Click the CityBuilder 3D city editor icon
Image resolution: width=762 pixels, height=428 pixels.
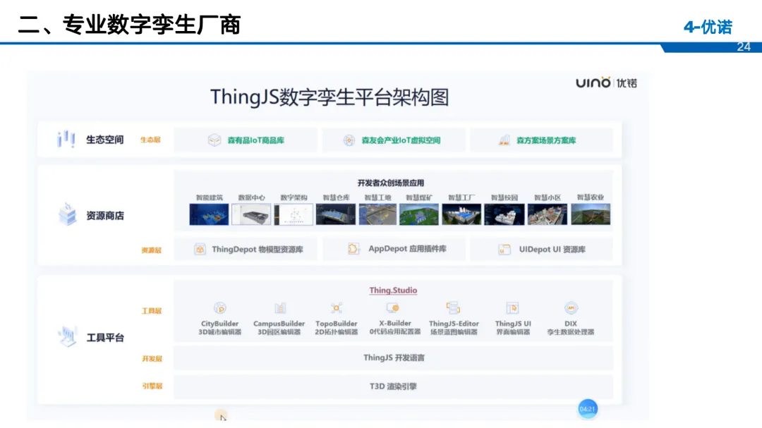[219, 308]
